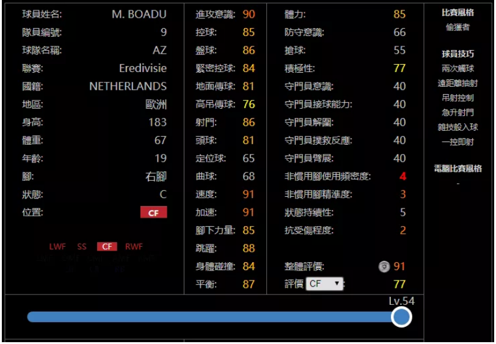Click player skill 兩次觸球
The image size is (496, 344).
pos(458,68)
